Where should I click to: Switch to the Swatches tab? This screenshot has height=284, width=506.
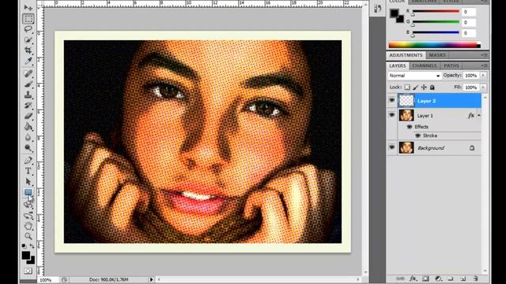tap(424, 2)
